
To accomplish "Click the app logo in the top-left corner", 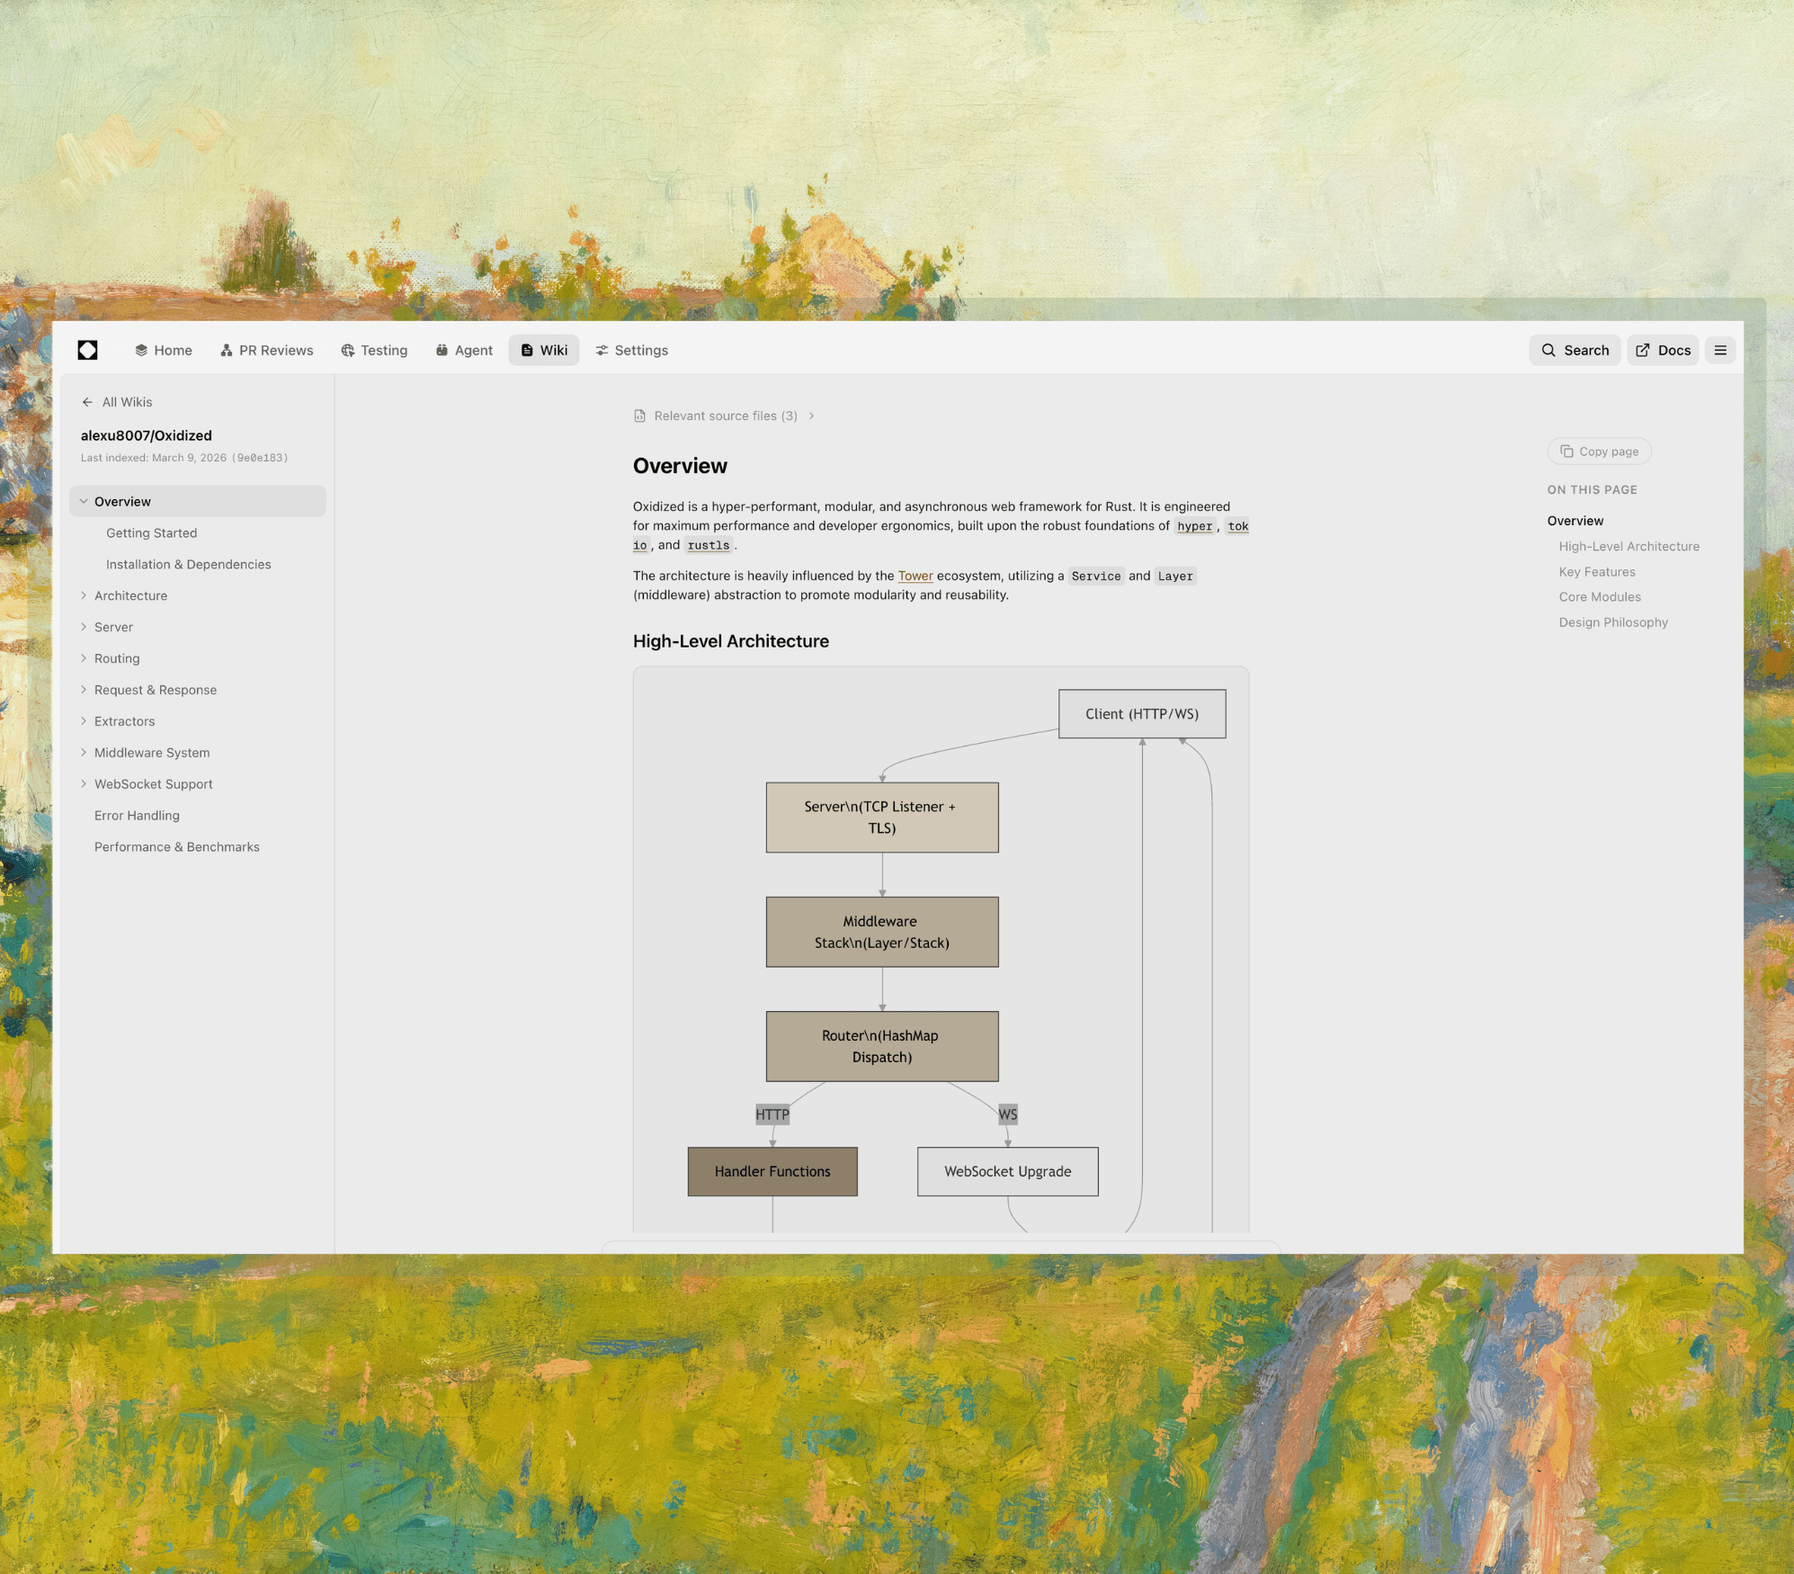I will point(86,350).
